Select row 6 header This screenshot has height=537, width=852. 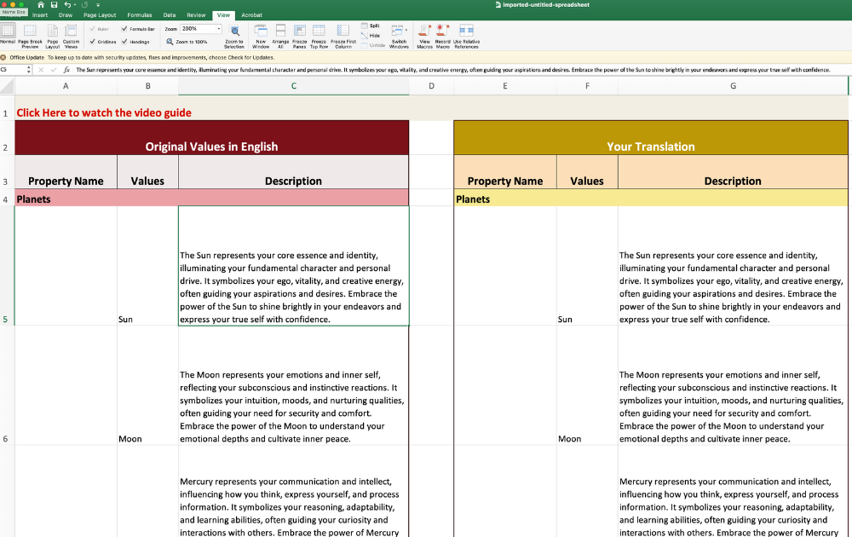coord(7,385)
